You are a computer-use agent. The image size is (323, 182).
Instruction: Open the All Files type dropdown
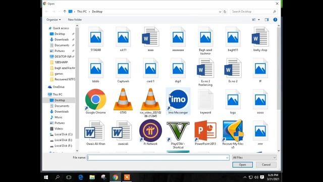click(254, 157)
